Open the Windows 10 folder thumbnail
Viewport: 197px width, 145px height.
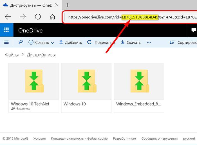pyautogui.click(x=86, y=81)
